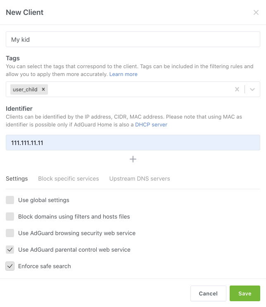Open the Block specific services tab
266x307 pixels.
pos(69,178)
